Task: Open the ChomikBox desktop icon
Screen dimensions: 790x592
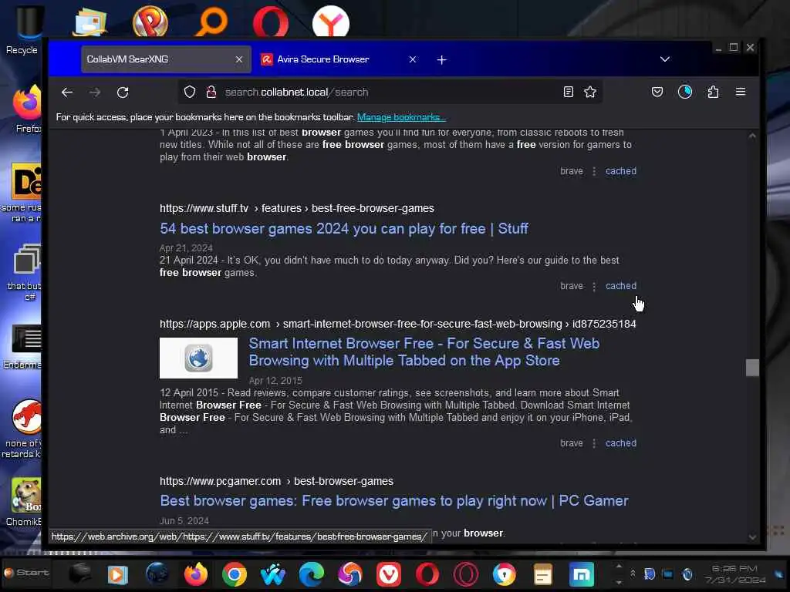Action: [x=24, y=501]
